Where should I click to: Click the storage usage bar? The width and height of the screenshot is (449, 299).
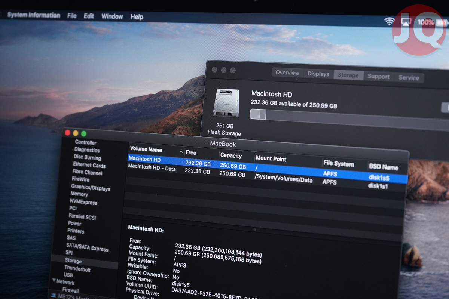pyautogui.click(x=349, y=120)
